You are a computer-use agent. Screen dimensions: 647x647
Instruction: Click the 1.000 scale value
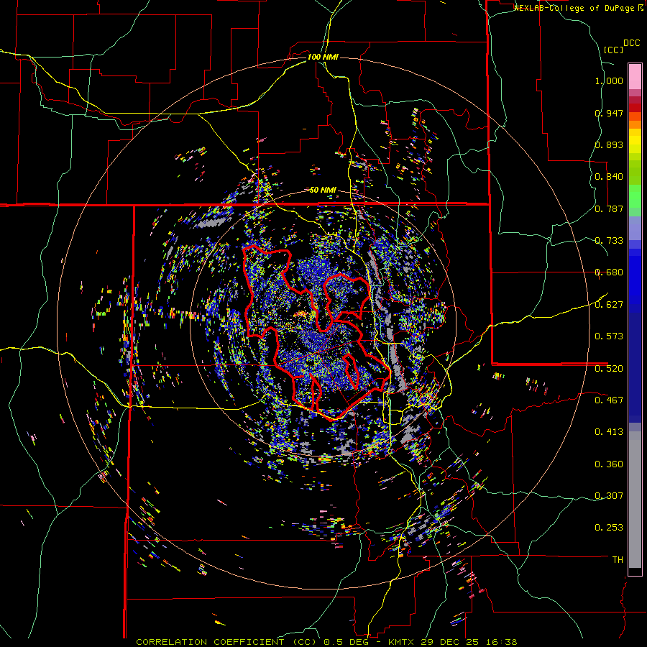click(609, 81)
